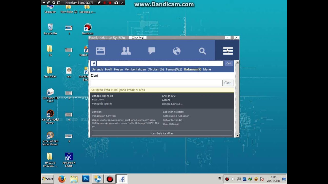The width and height of the screenshot is (328, 184).
Task: Open the AMX Mod X Studio shortcut
Action: (x=69, y=160)
